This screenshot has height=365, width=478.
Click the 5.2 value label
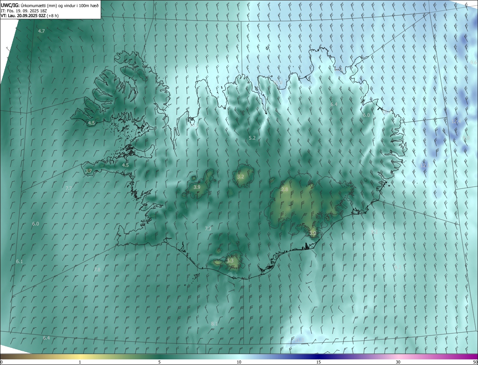[252, 138]
